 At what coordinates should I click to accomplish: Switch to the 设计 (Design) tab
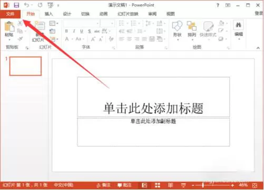[67, 14]
